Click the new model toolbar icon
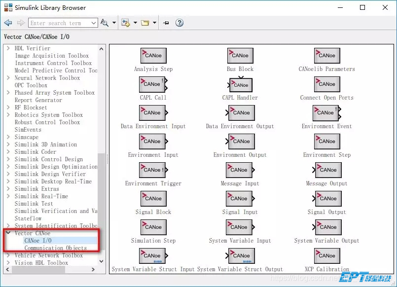The height and width of the screenshot is (287, 397). point(126,23)
